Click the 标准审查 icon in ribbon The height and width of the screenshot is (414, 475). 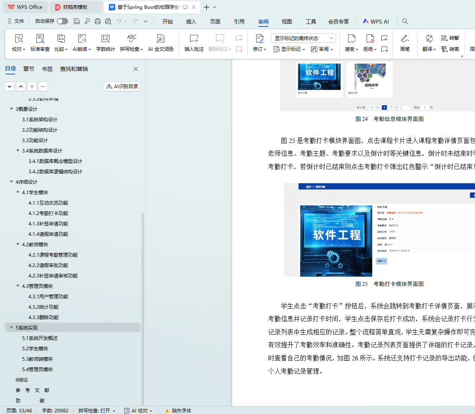(40, 39)
